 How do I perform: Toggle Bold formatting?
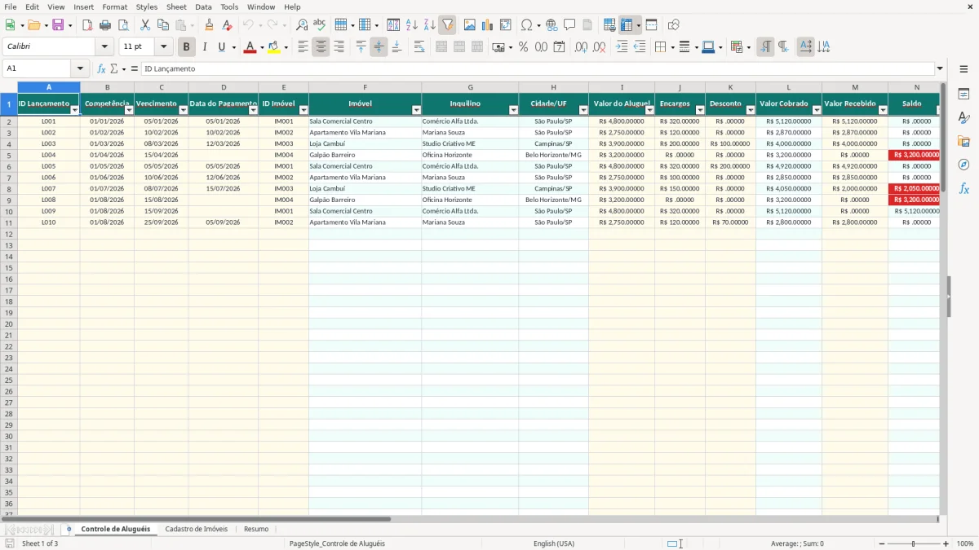point(186,47)
